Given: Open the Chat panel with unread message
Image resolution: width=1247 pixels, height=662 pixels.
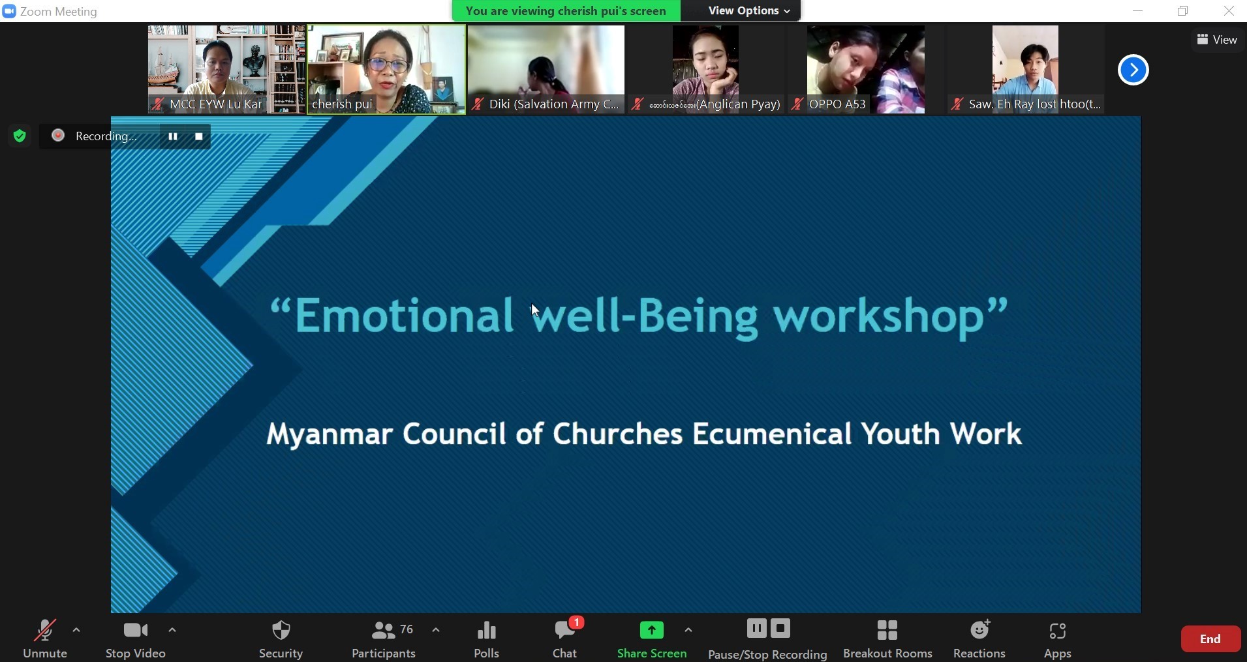Looking at the screenshot, I should click(x=565, y=639).
